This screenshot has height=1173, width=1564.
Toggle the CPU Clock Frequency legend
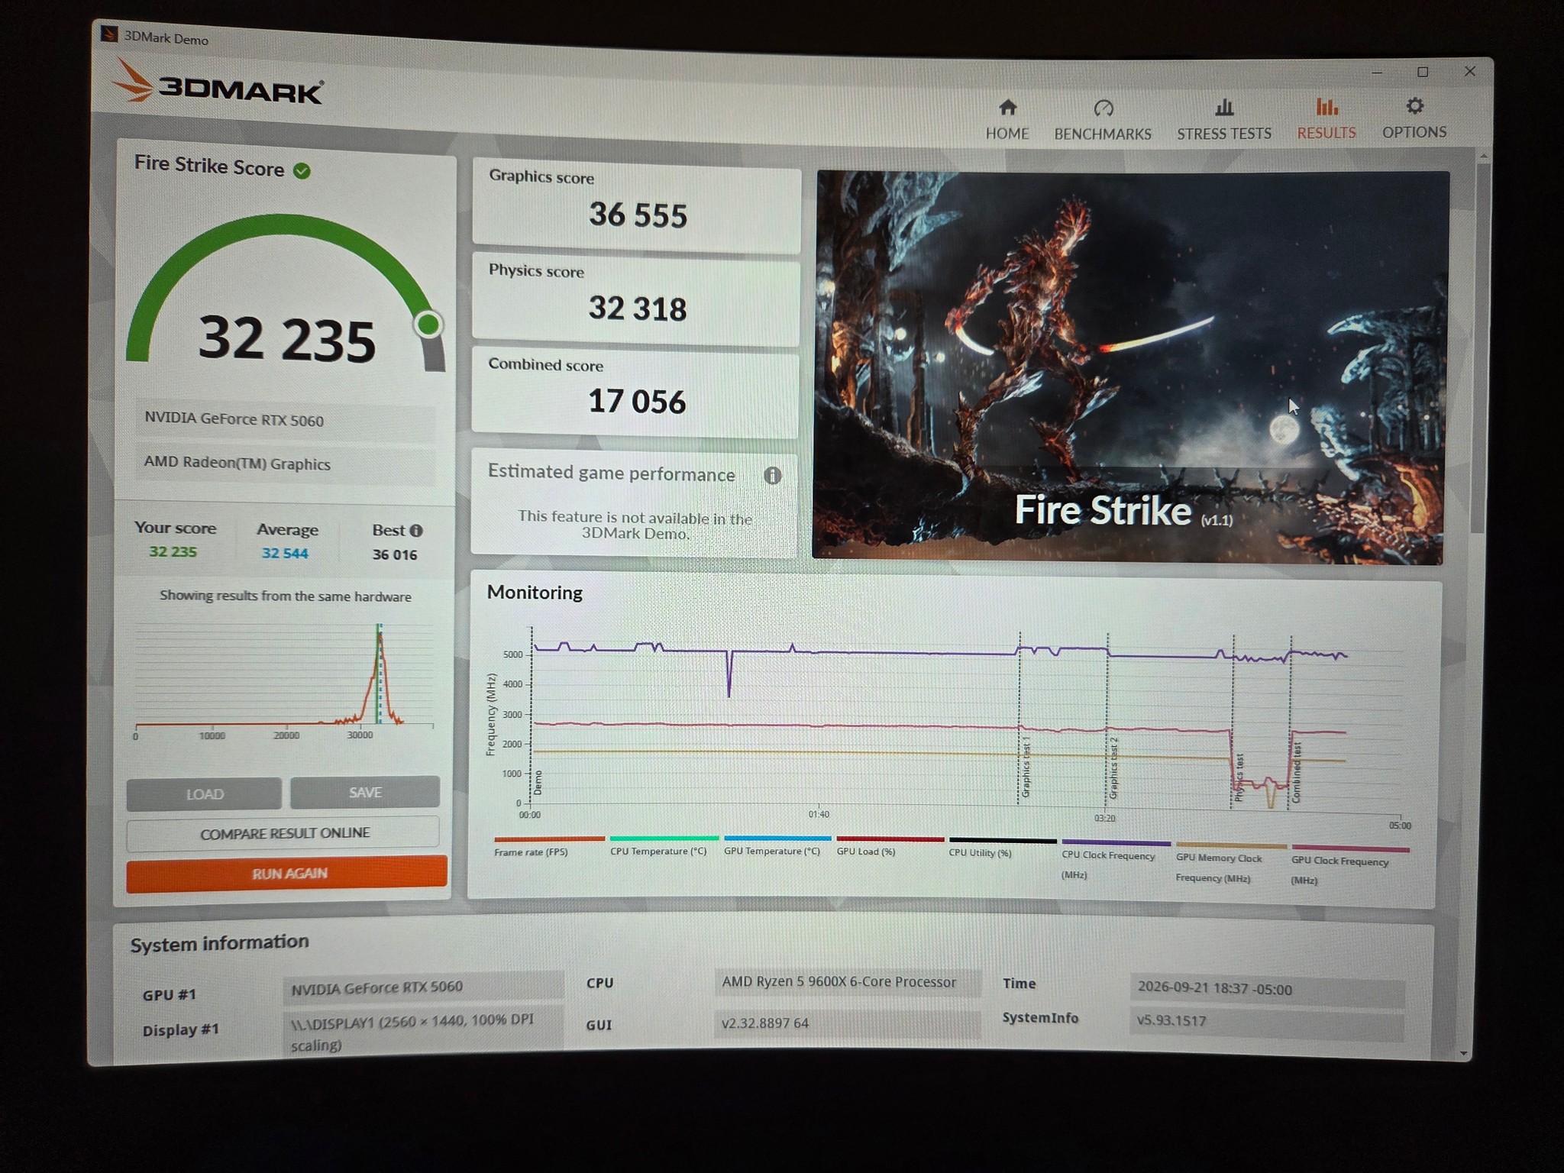point(1115,861)
